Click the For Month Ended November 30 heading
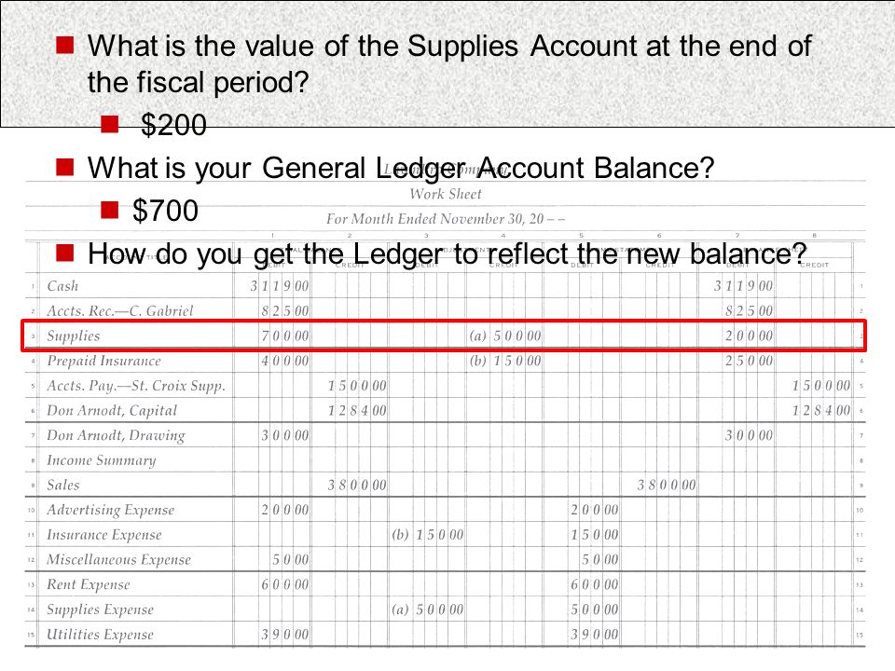 [x=446, y=219]
